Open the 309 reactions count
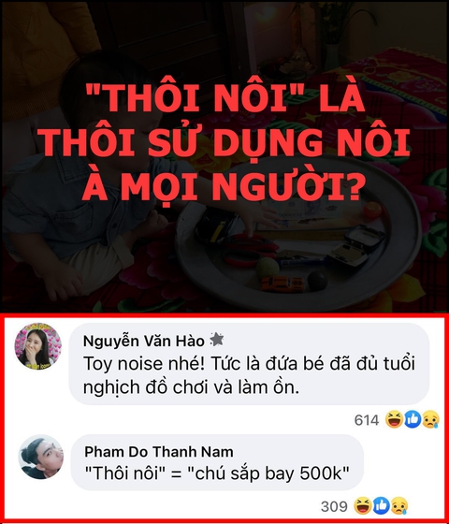Screen dimensions: 449x524 pos(334,506)
